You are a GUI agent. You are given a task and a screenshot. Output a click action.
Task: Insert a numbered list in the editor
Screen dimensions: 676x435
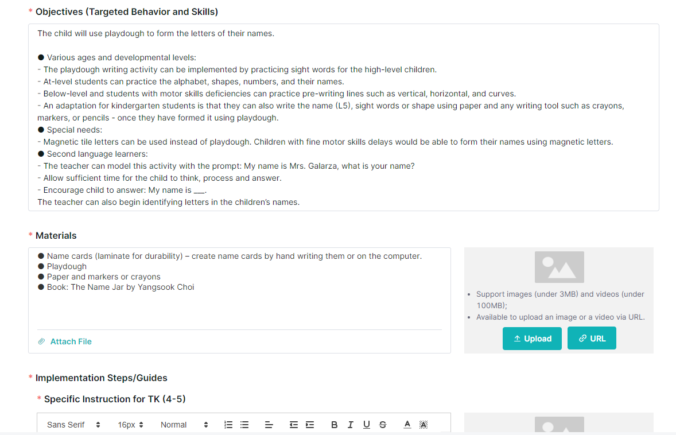point(228,425)
